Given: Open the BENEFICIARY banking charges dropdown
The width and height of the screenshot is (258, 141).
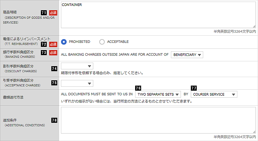Looking at the screenshot, I should (x=187, y=55).
